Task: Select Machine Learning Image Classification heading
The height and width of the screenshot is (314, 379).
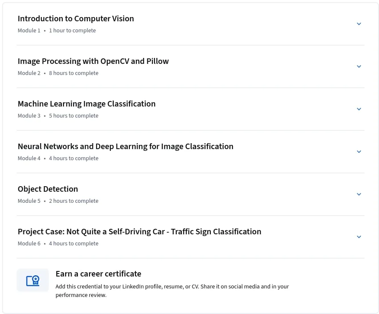Action: tap(86, 104)
